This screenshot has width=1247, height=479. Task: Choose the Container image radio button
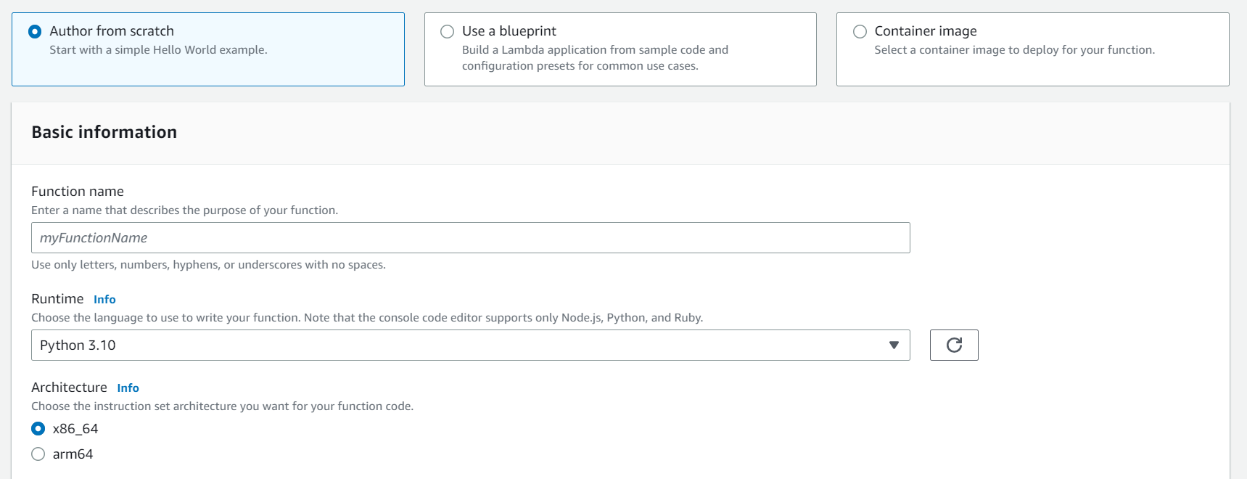coord(860,31)
